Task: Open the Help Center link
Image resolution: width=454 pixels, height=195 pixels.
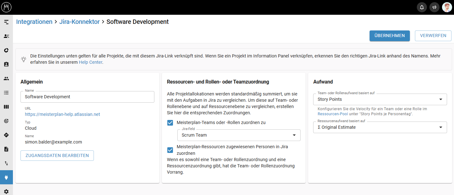Action: [x=90, y=62]
